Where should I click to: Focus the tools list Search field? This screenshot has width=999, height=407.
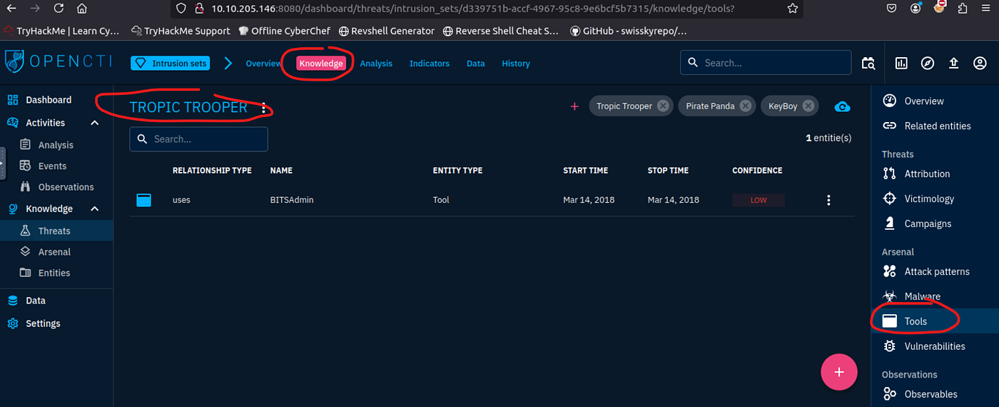[198, 139]
